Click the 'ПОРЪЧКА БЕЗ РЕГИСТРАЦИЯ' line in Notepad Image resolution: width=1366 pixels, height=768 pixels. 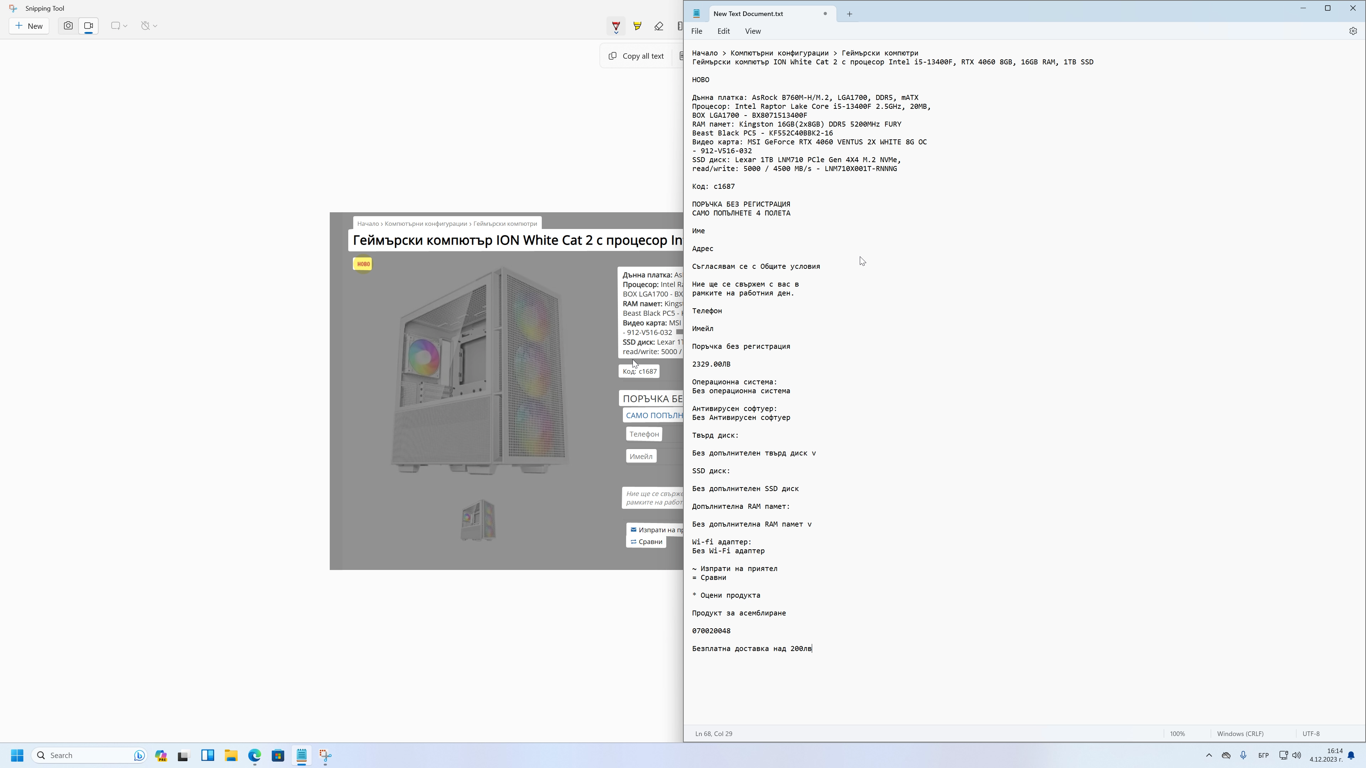741,204
